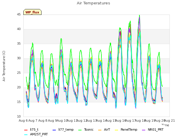Click the Aug 7 x-axis label
This screenshot has width=187, height=140.
click(33, 121)
